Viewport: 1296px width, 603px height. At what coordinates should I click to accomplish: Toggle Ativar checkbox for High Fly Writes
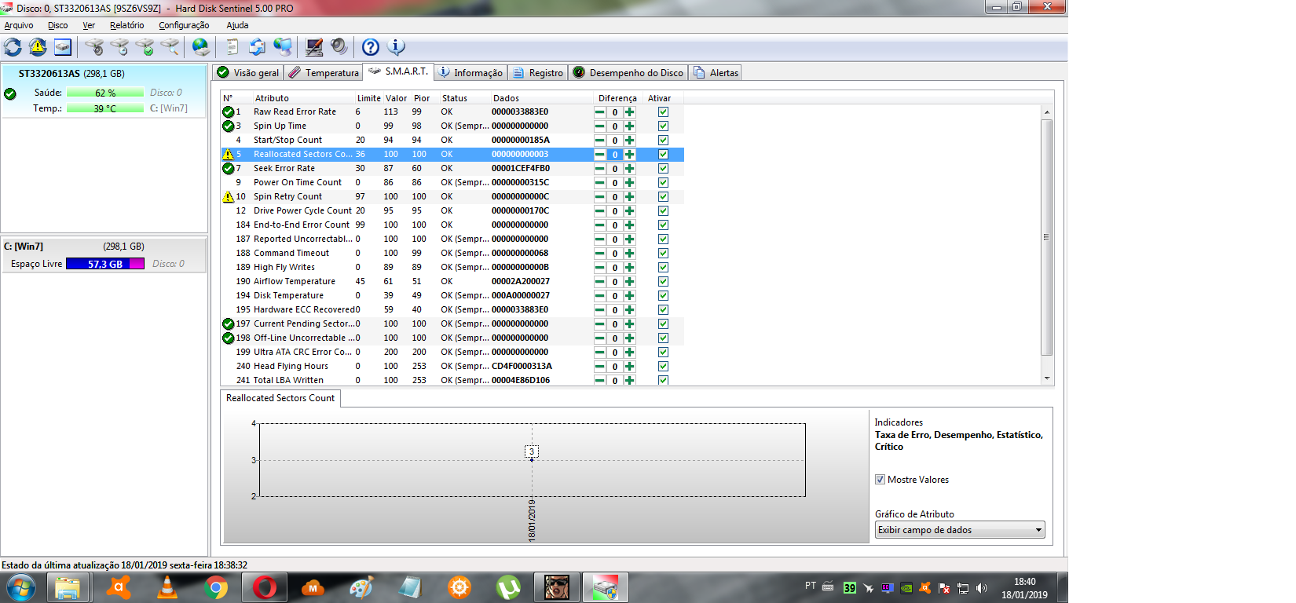(663, 268)
